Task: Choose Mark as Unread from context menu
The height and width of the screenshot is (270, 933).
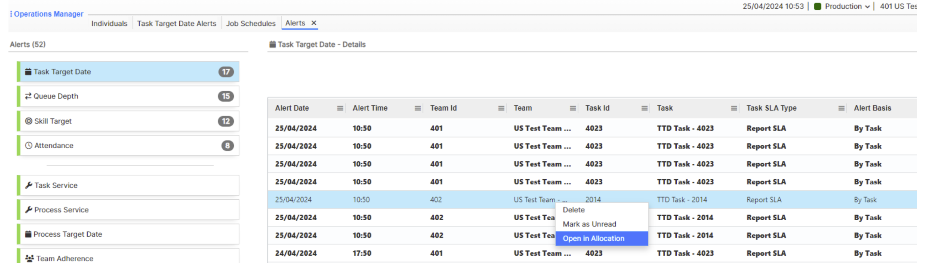Action: click(602, 224)
